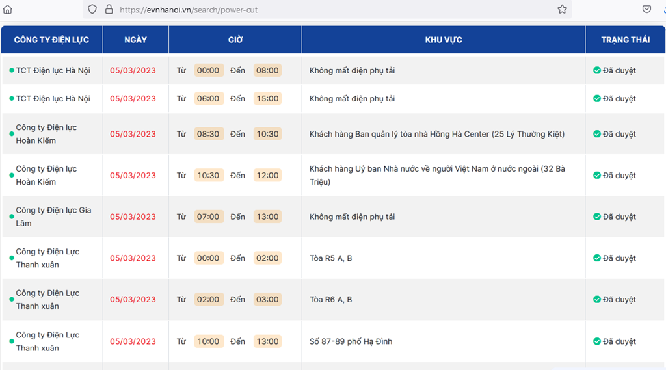
Task: Click date 05/03/2023 in Gia Lâm row
Action: tap(133, 217)
